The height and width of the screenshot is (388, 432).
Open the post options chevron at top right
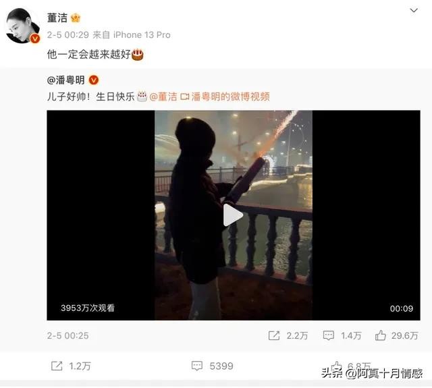click(x=414, y=11)
